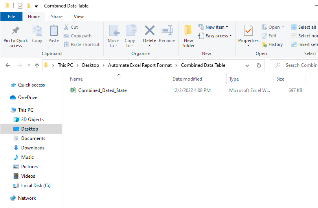
Task: Go up one folder level
Action: pyautogui.click(x=37, y=65)
